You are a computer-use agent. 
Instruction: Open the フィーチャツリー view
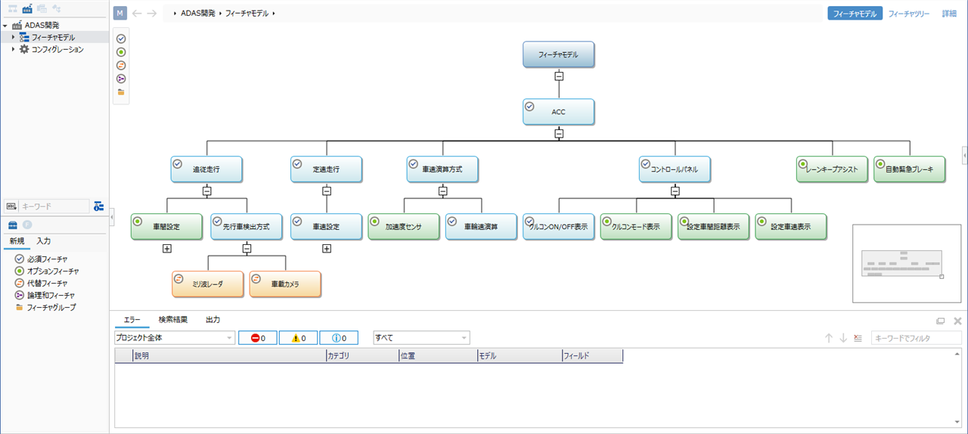(x=908, y=14)
